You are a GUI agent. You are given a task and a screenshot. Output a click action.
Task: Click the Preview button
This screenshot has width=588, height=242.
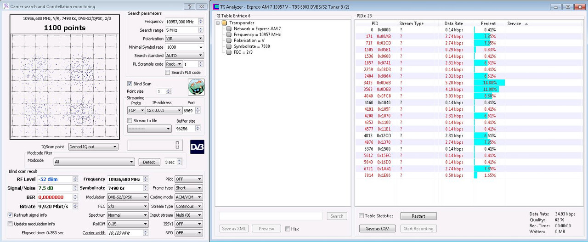[266, 229]
